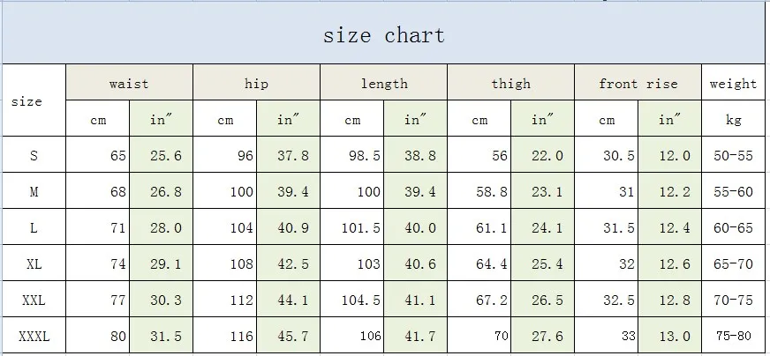Click the length column header
Image resolution: width=770 pixels, height=356 pixels.
[383, 82]
